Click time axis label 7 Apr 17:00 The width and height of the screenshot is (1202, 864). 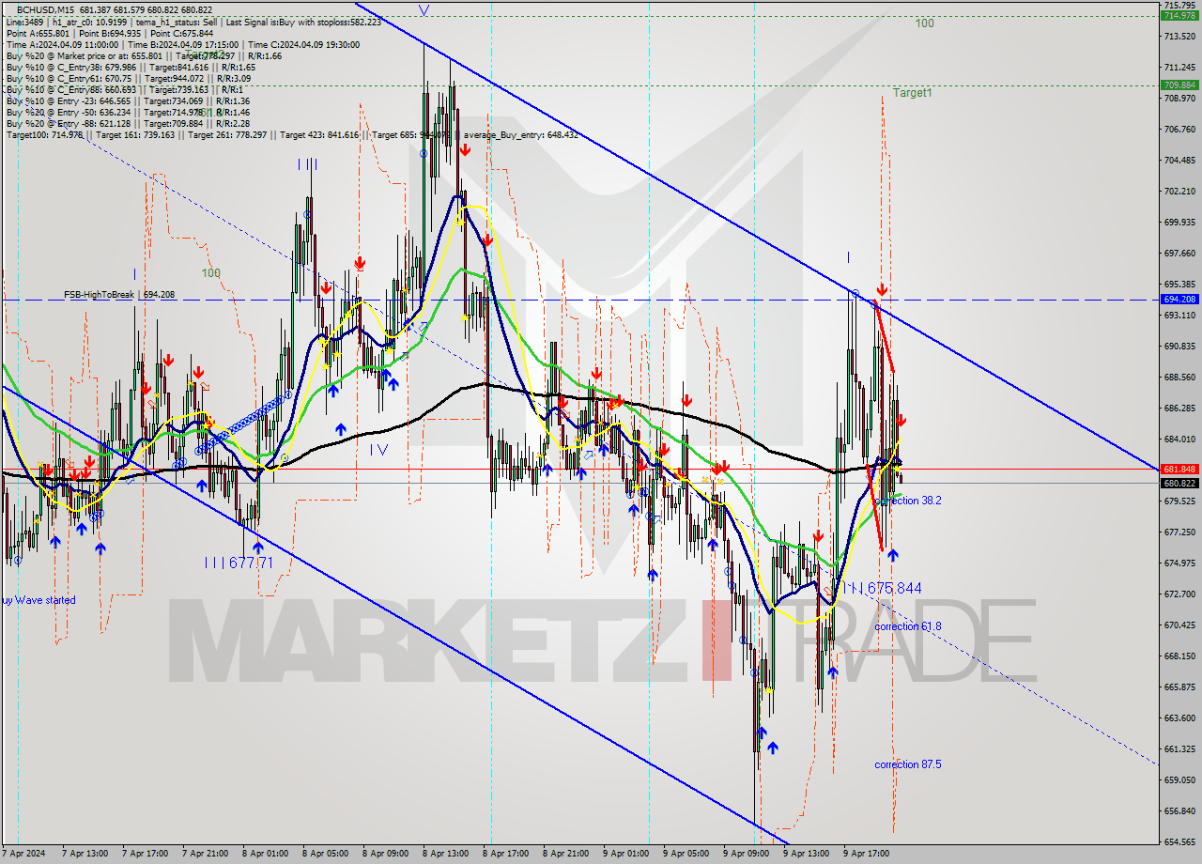146,854
